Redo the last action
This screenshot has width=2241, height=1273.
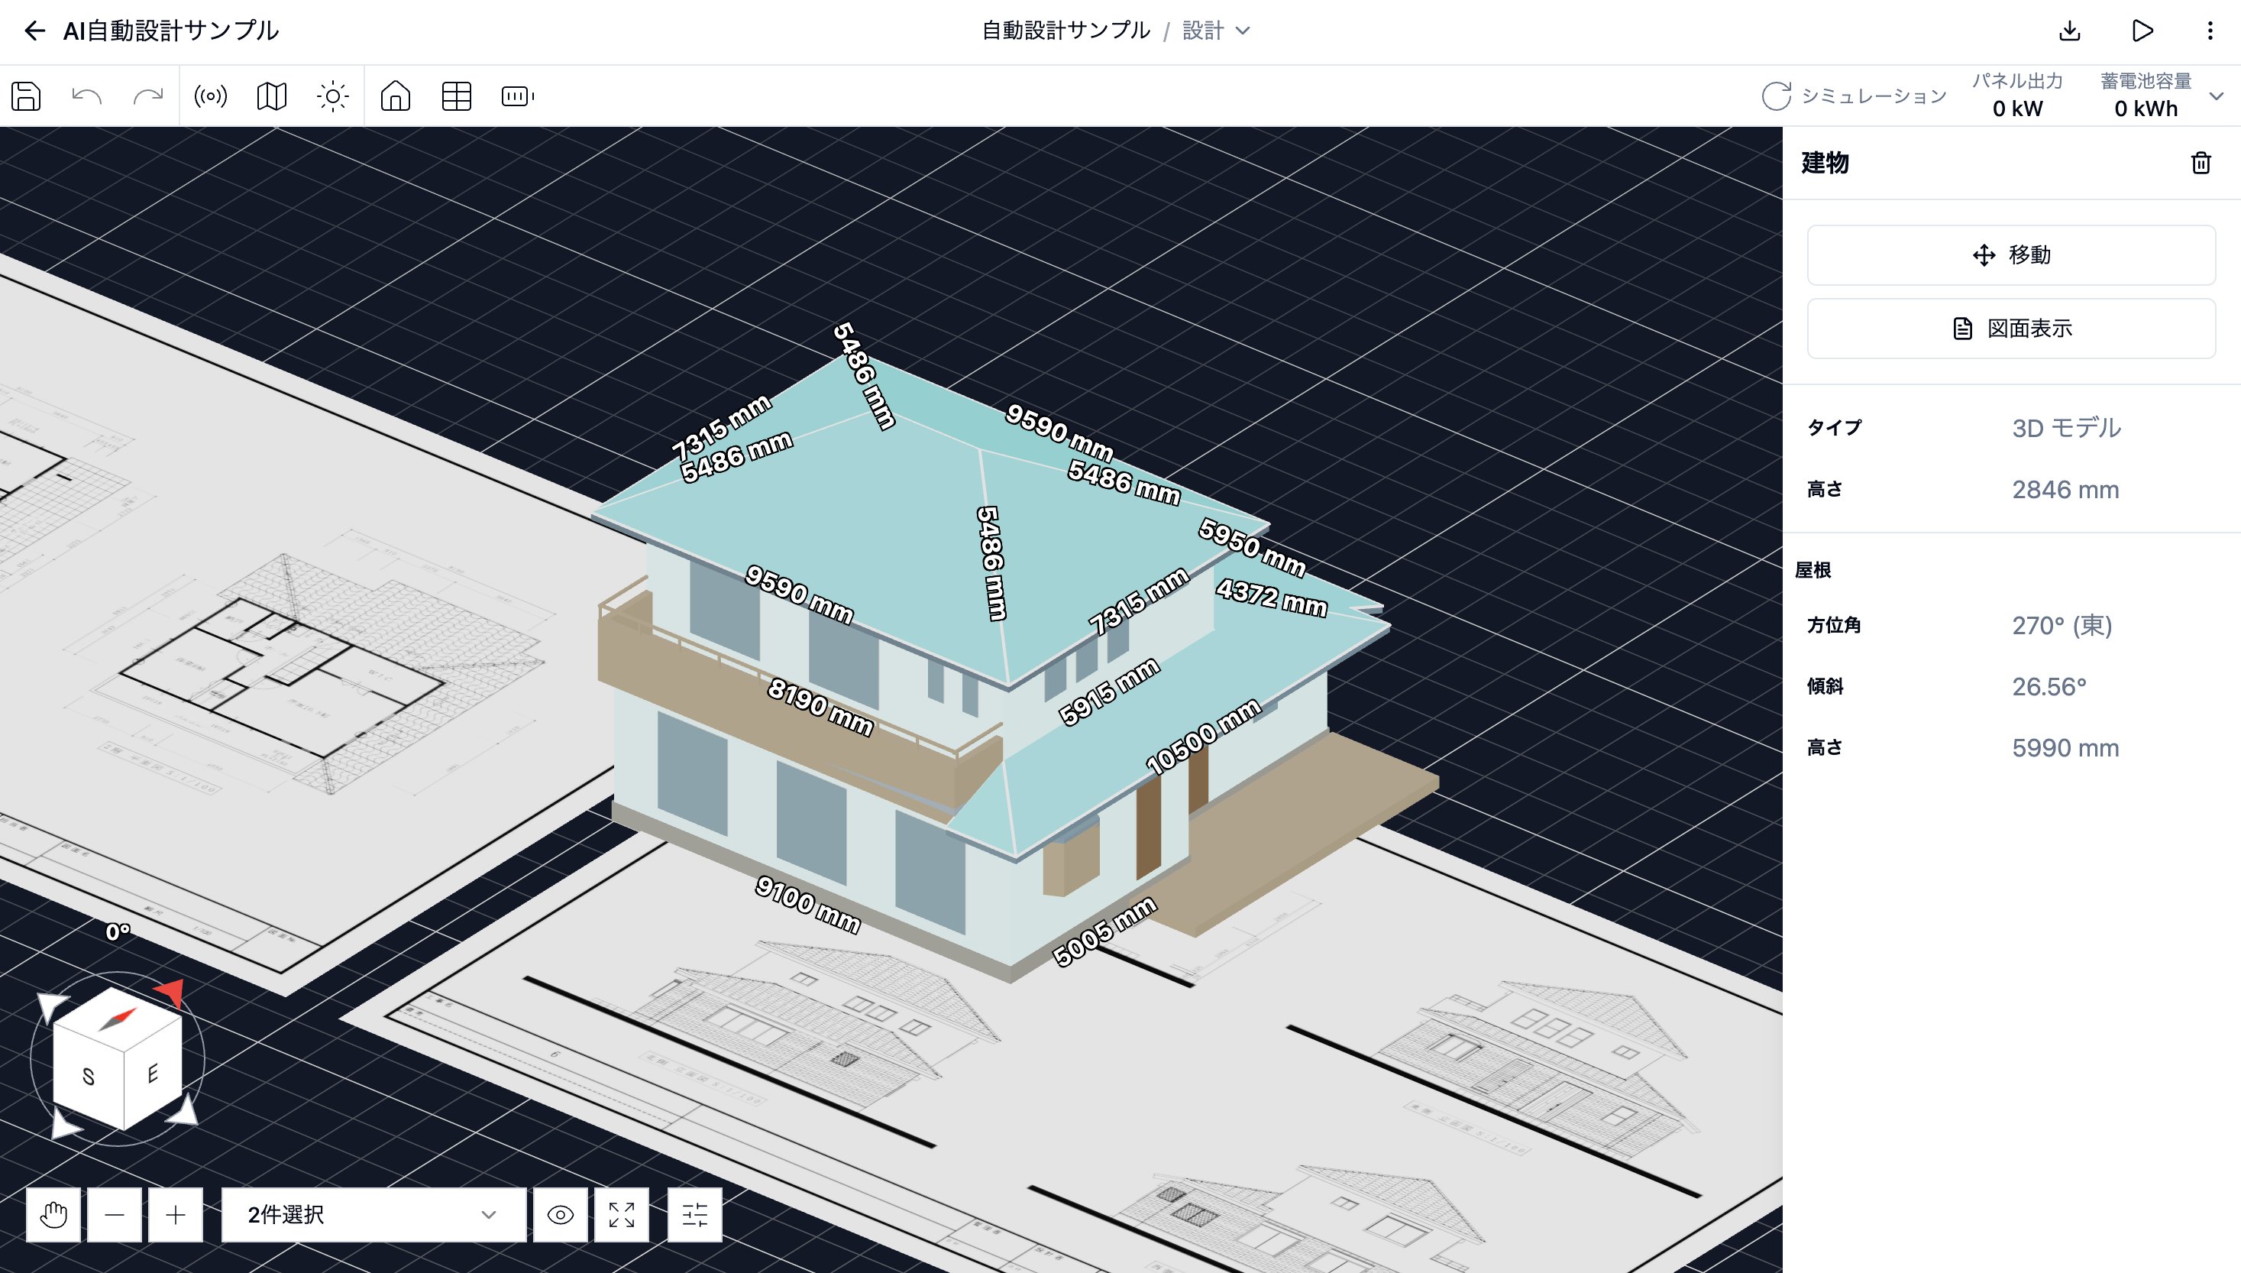pyautogui.click(x=148, y=96)
